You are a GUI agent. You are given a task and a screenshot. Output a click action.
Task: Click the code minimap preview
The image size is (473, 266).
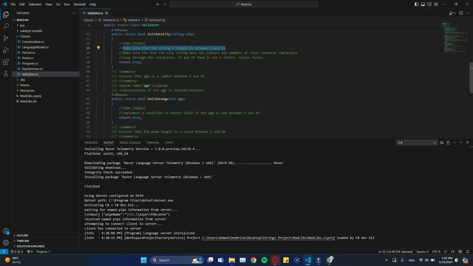tap(455, 38)
